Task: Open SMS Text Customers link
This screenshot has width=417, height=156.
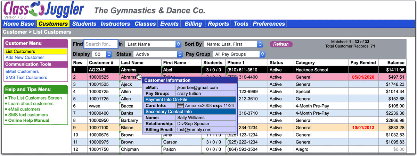Action: point(26,77)
